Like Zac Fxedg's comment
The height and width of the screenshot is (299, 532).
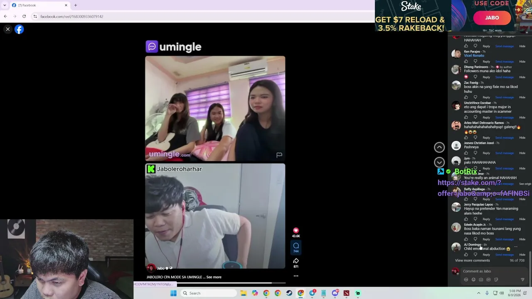tap(466, 97)
